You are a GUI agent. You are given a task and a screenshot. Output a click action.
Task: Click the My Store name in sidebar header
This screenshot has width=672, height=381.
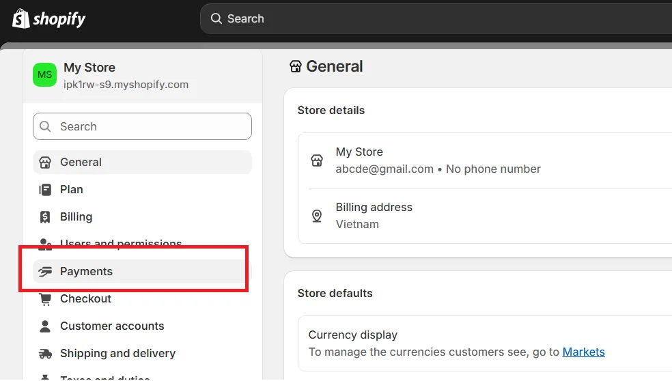pos(89,68)
